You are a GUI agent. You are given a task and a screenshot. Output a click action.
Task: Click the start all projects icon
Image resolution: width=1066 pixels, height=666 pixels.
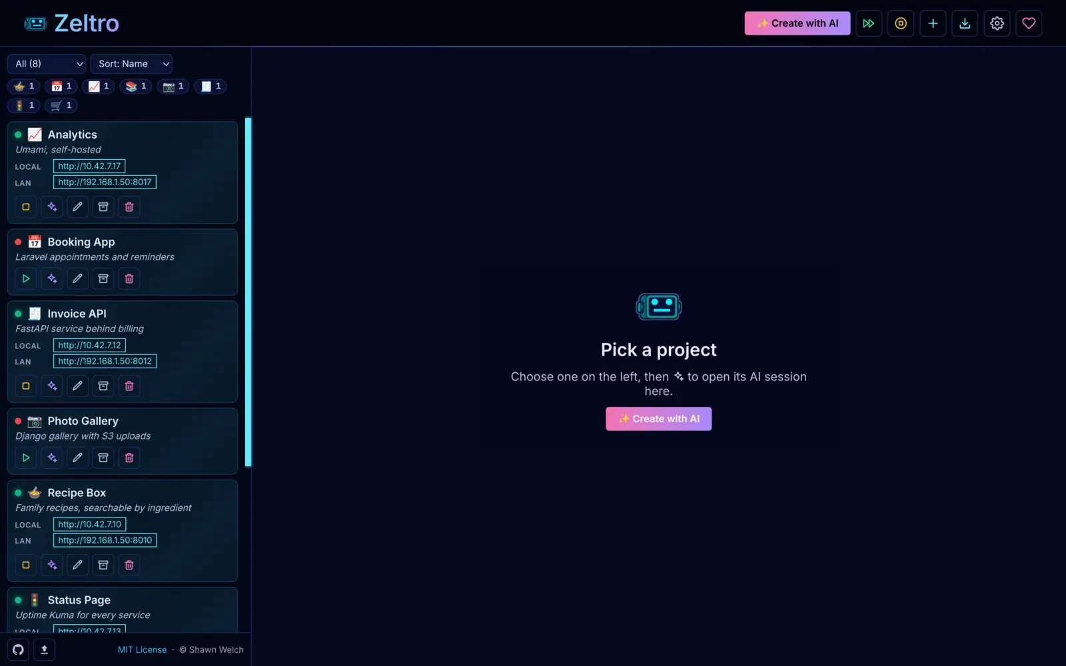tap(869, 23)
